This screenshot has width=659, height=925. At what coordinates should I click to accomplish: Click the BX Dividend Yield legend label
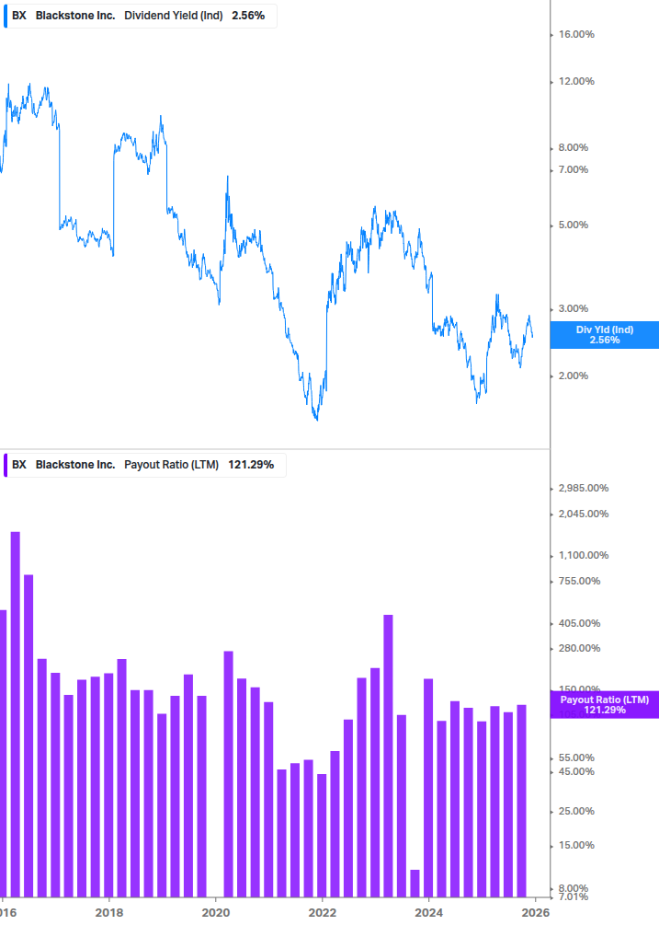(140, 16)
